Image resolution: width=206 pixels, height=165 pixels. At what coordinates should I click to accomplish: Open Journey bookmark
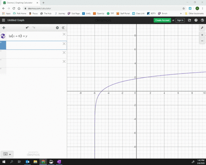click(60, 13)
